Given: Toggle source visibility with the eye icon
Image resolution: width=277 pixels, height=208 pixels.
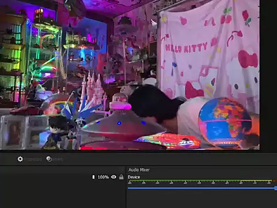Looking at the screenshot, I should click(x=114, y=177).
